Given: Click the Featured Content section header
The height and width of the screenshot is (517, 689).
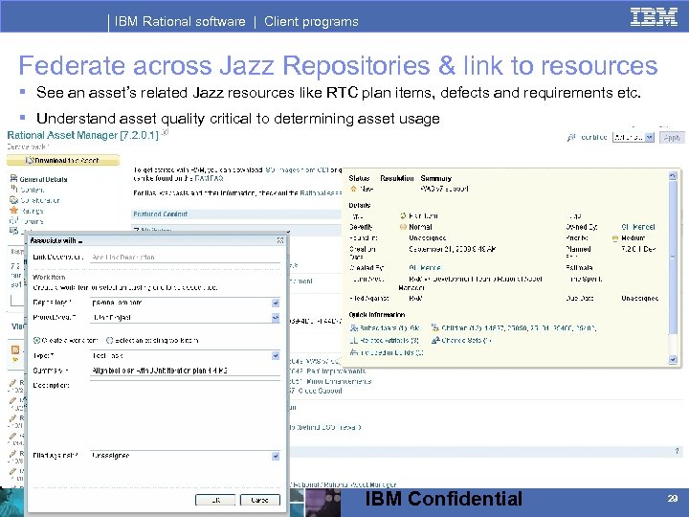Looking at the screenshot, I should point(236,214).
